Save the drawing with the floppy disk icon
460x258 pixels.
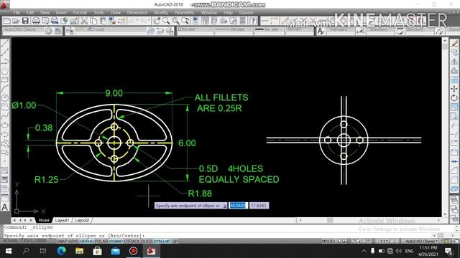[25, 21]
